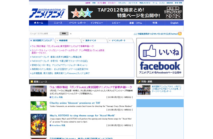Viewport: 213px width, 139px height.
Task: Open tab link ウルフ隊が集結 ガンダムAGE
Action: point(63,46)
